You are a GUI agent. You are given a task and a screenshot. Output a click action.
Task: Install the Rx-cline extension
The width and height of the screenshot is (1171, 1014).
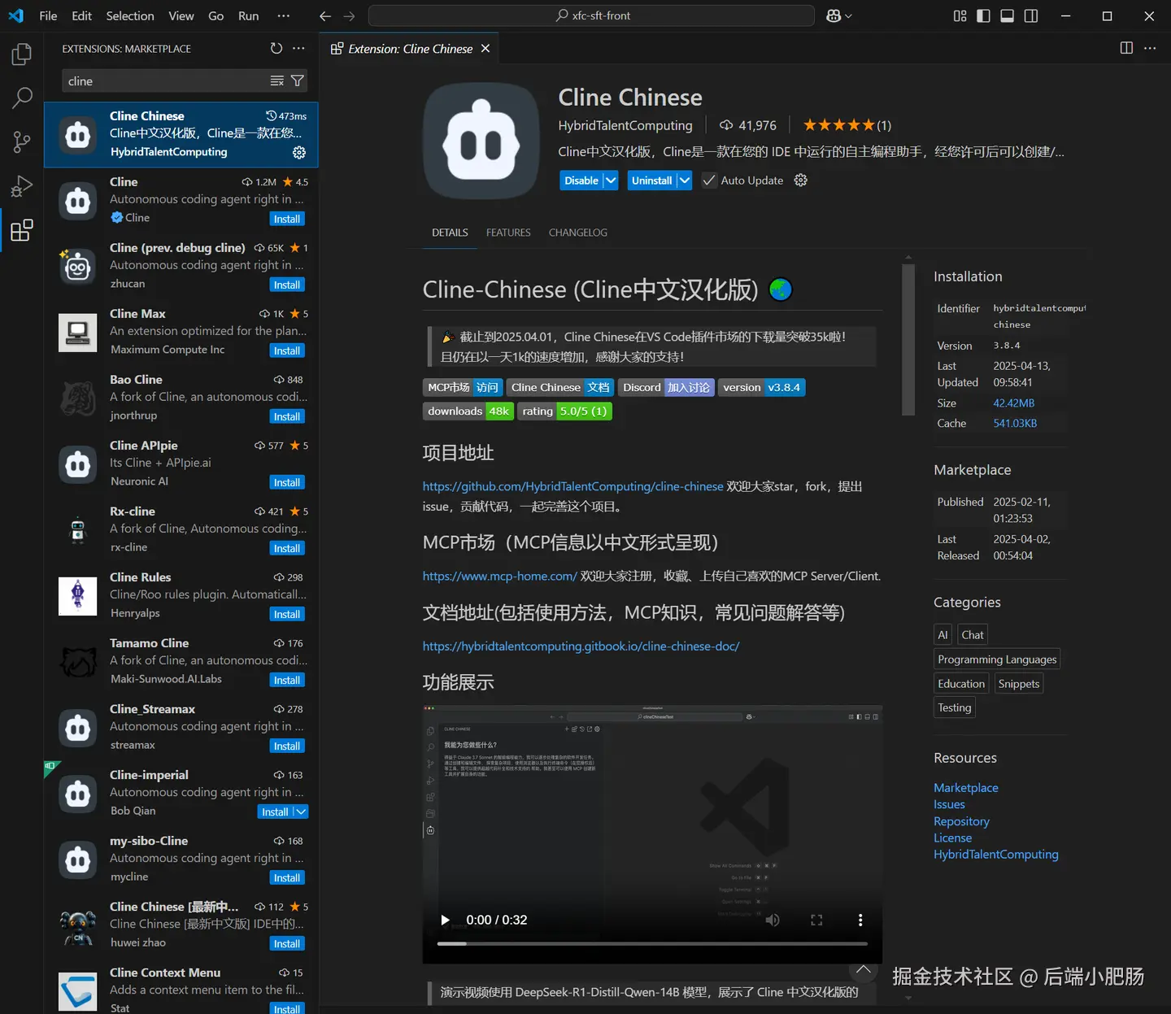(287, 548)
